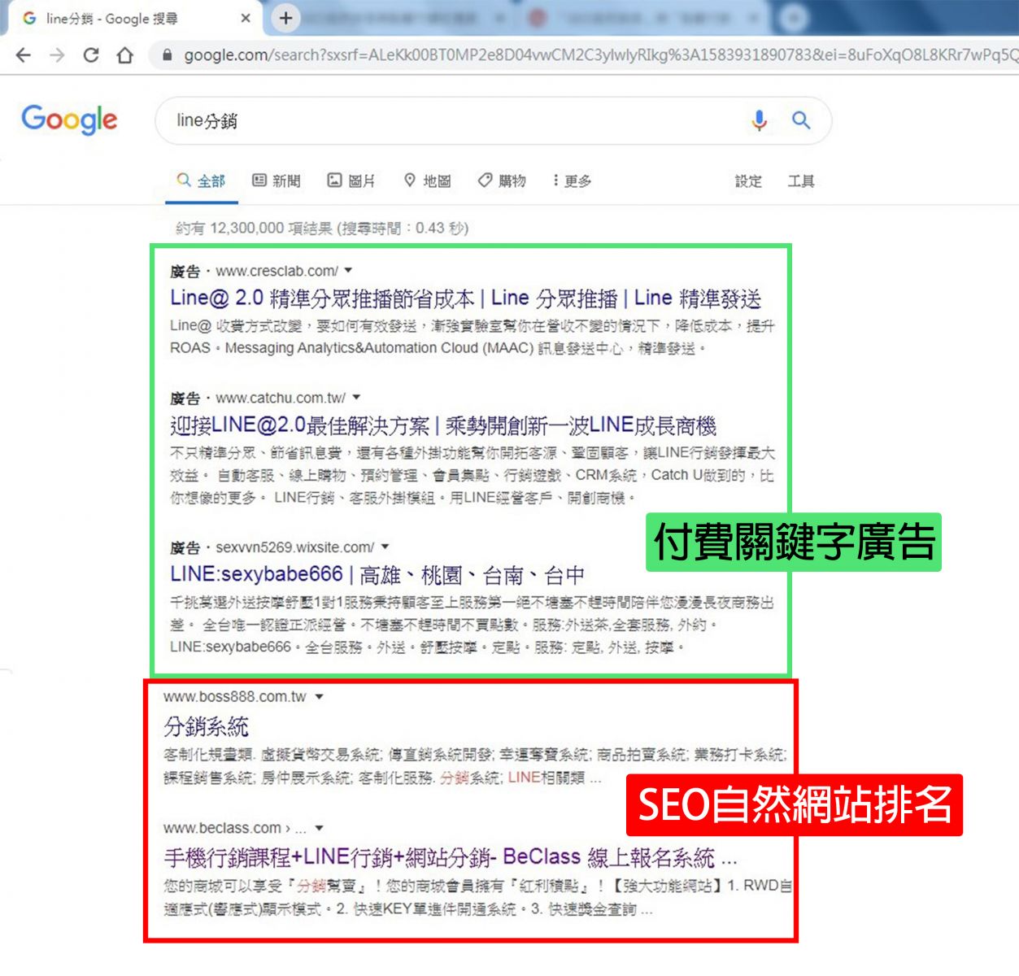The width and height of the screenshot is (1019, 976).
Task: Switch to the 購物 tab
Action: pyautogui.click(x=502, y=181)
